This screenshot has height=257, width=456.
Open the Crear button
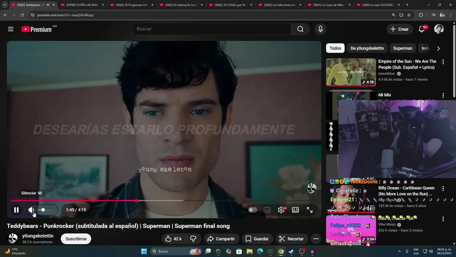point(399,29)
